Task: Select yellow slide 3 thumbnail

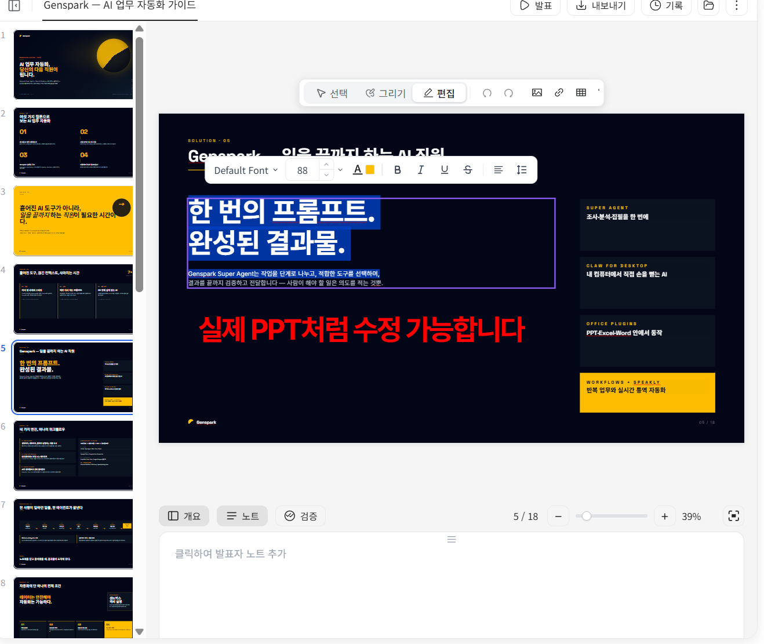Action: [x=73, y=221]
